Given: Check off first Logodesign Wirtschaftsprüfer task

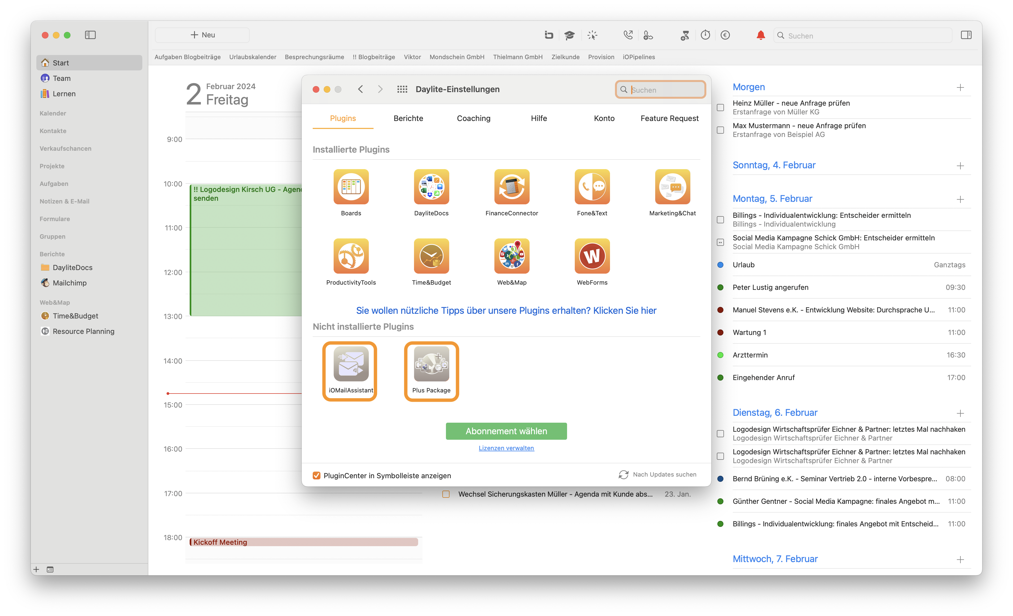Looking at the screenshot, I should [x=720, y=434].
